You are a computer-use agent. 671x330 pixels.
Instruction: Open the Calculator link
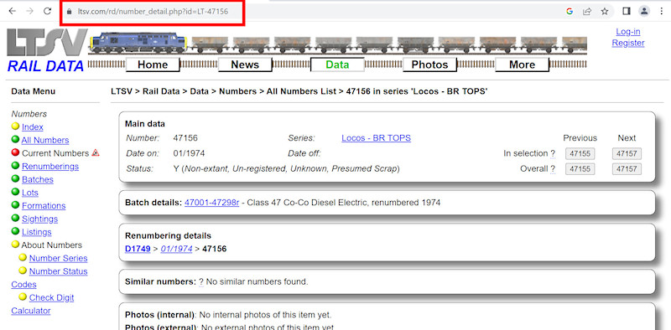(31, 311)
